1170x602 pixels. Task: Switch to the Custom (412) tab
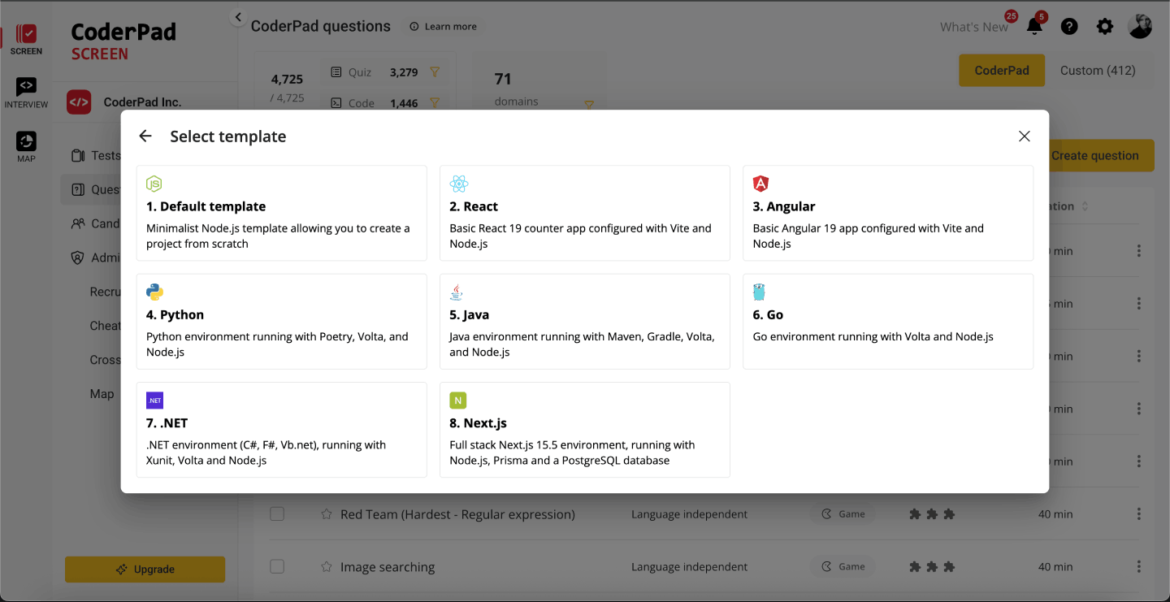click(1097, 71)
